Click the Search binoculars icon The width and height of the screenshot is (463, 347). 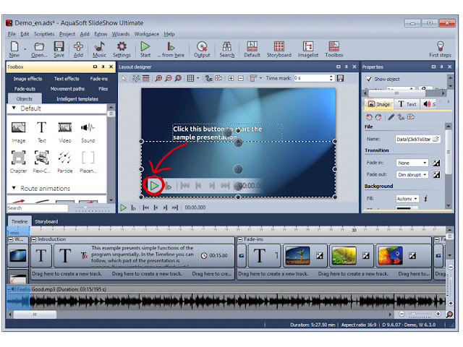pos(226,49)
